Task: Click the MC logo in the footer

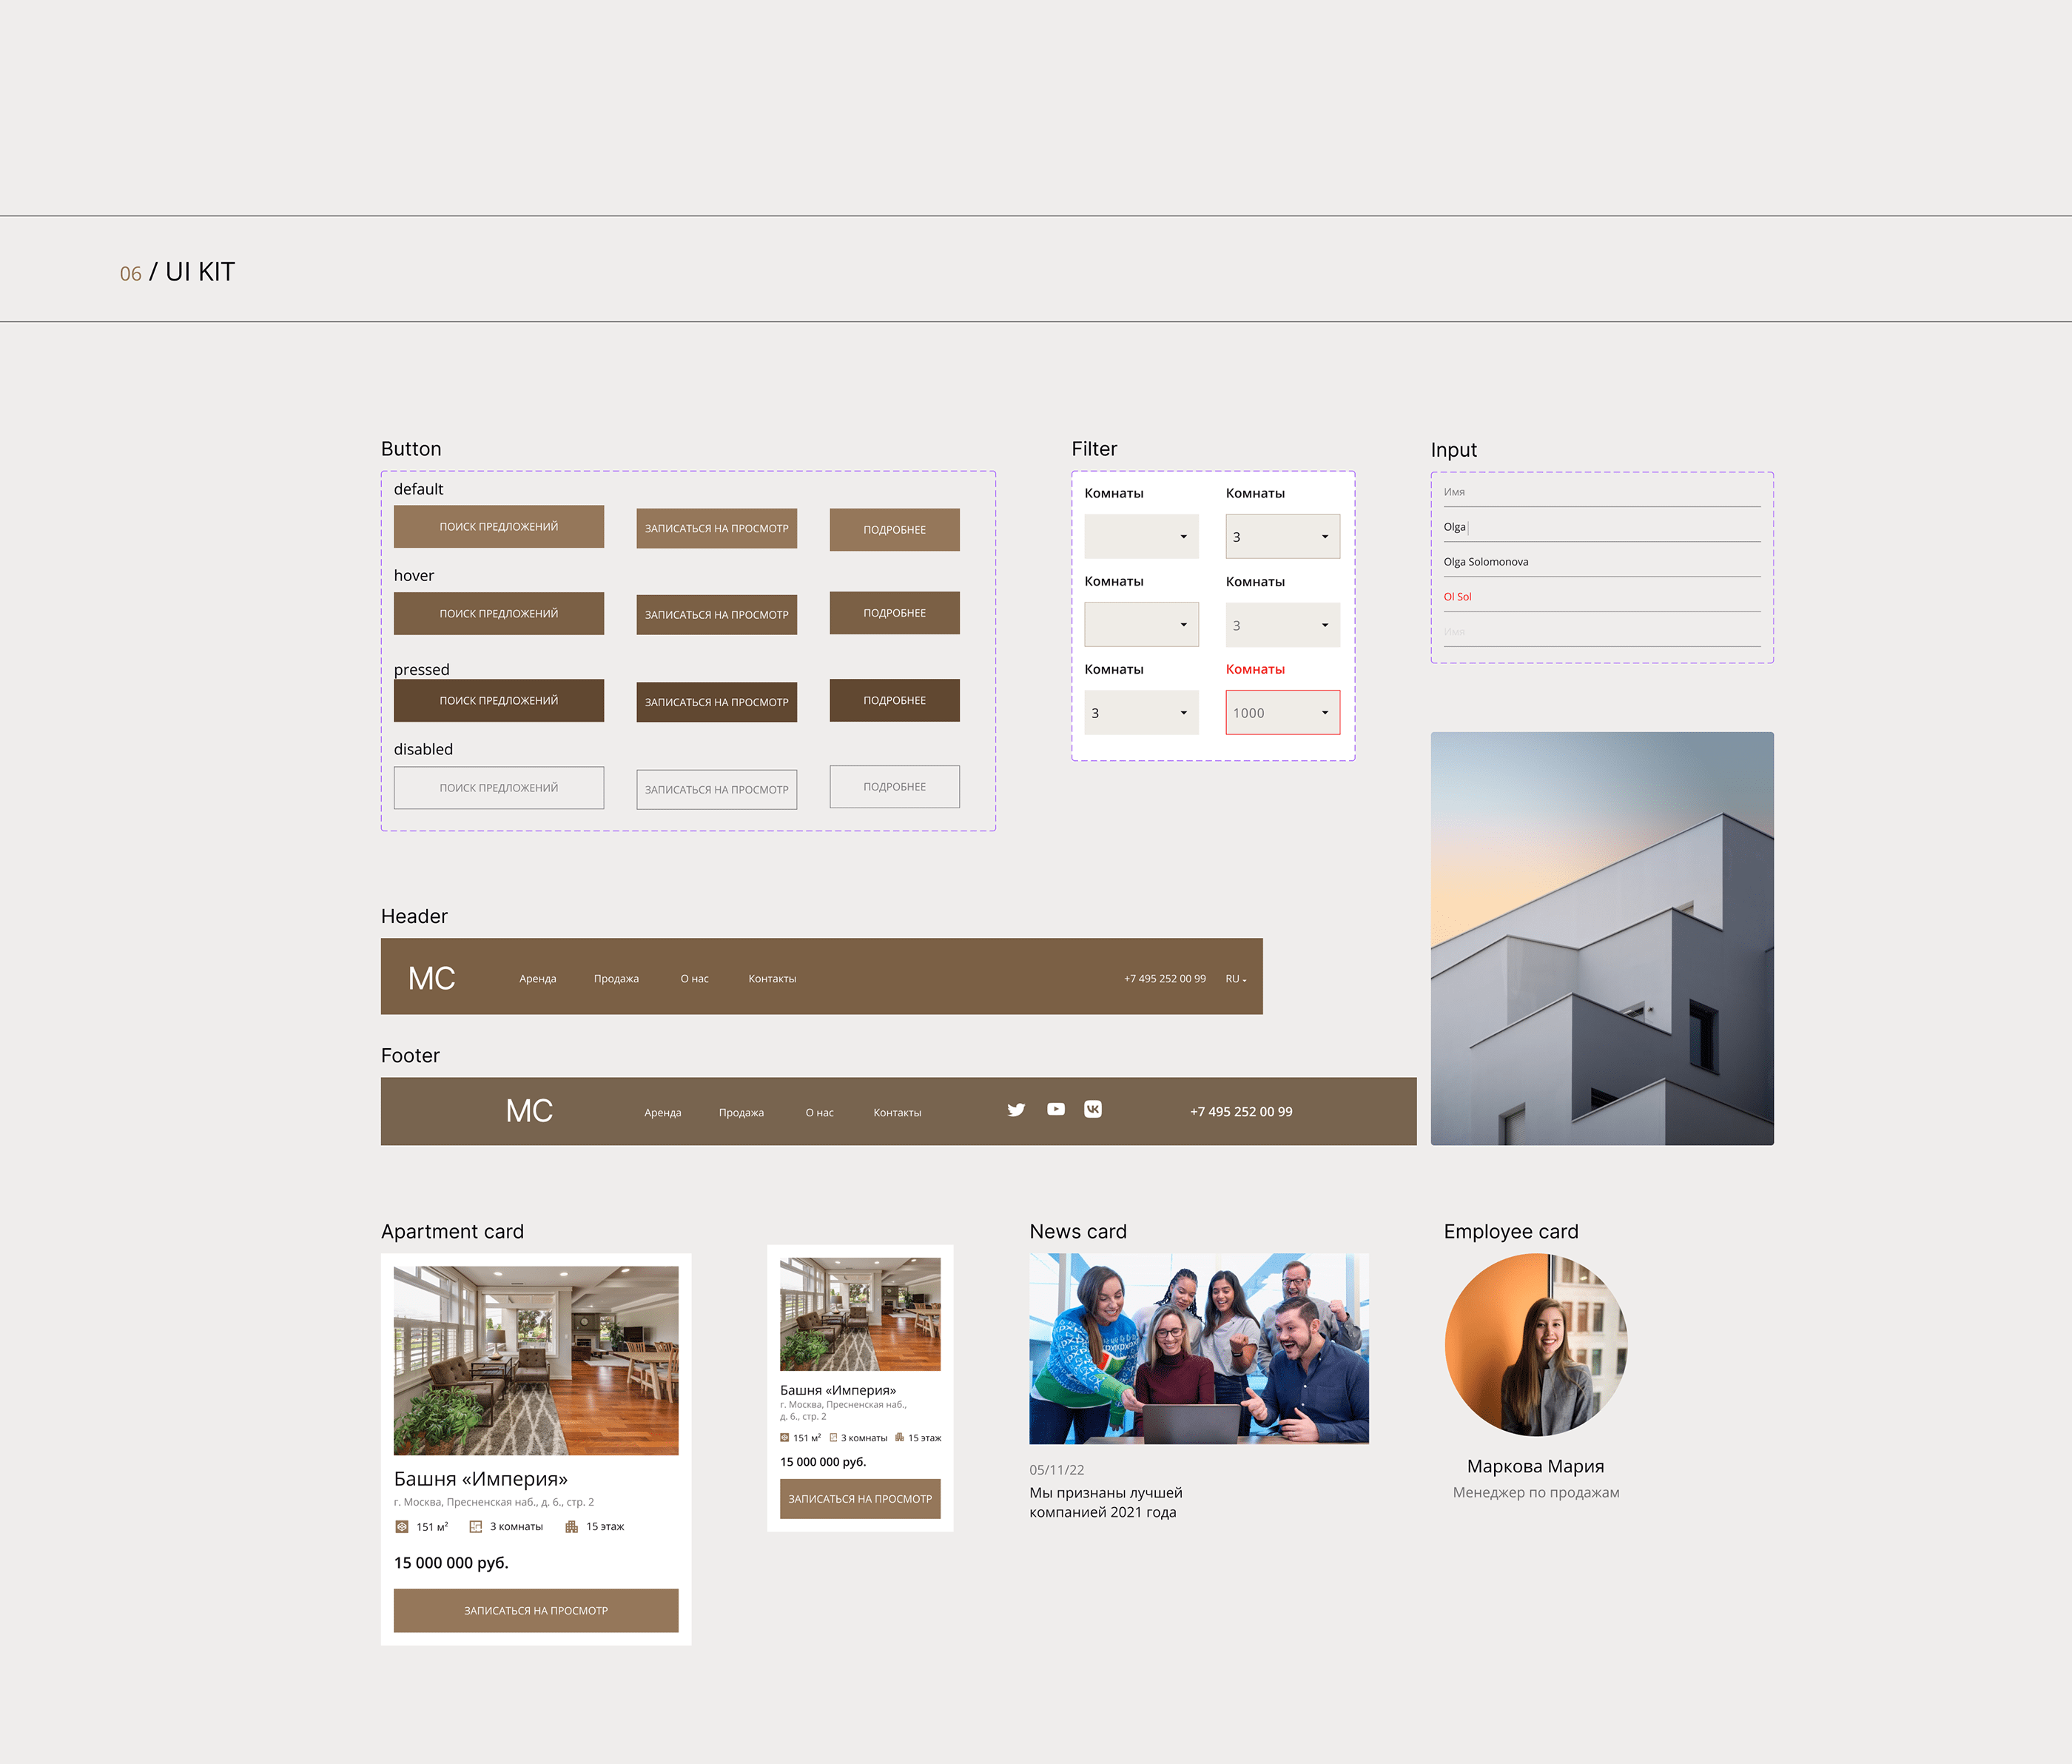Action: tap(529, 1111)
